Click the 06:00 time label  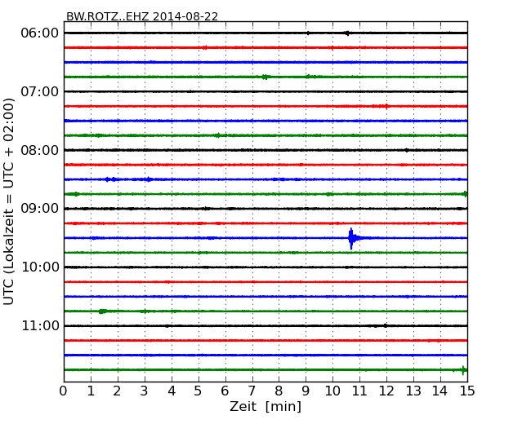pyautogui.click(x=40, y=33)
